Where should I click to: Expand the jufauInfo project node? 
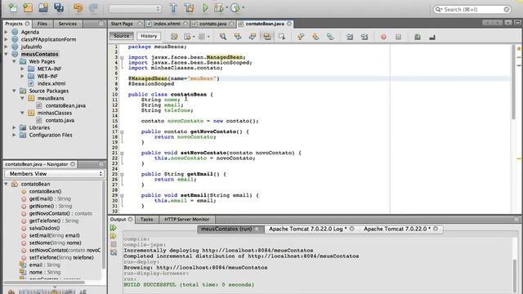tap(6, 47)
